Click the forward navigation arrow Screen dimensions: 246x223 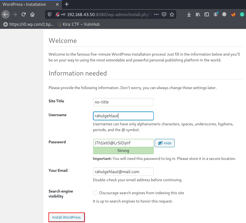coord(15,14)
